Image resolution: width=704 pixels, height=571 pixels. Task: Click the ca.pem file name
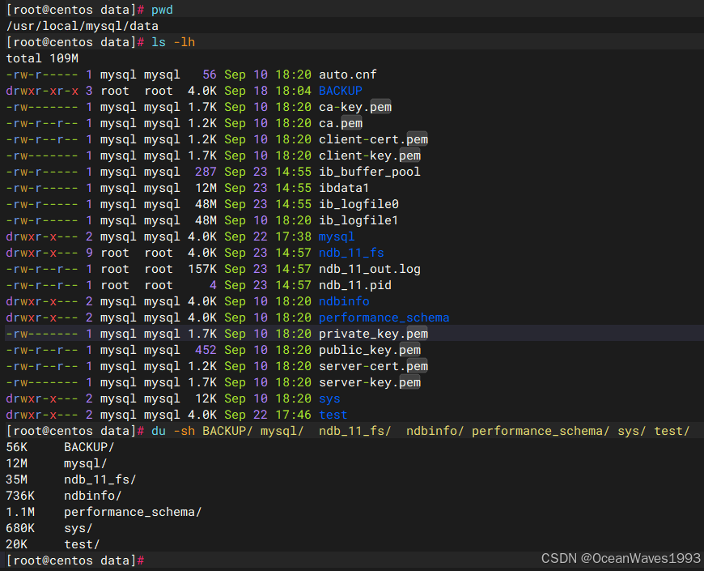tap(341, 123)
